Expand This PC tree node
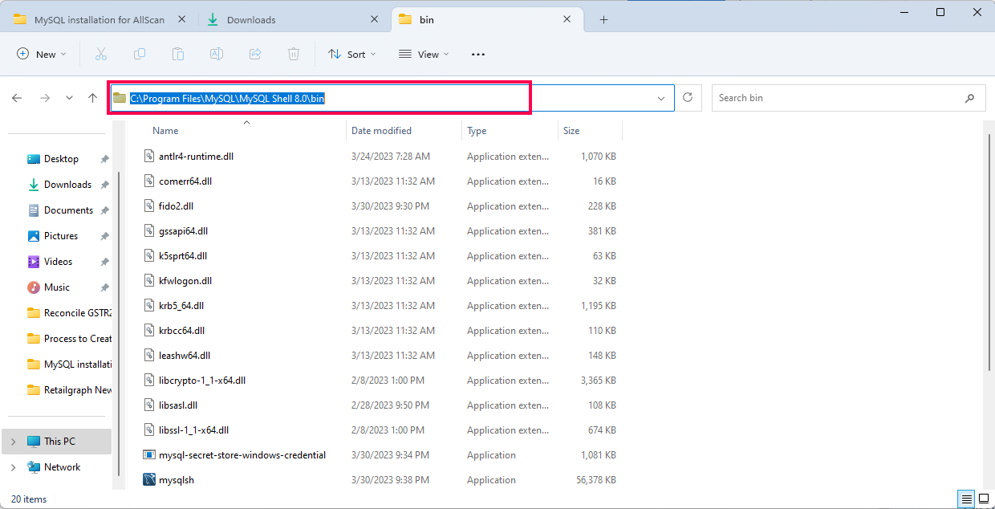Image resolution: width=995 pixels, height=509 pixels. (x=13, y=442)
